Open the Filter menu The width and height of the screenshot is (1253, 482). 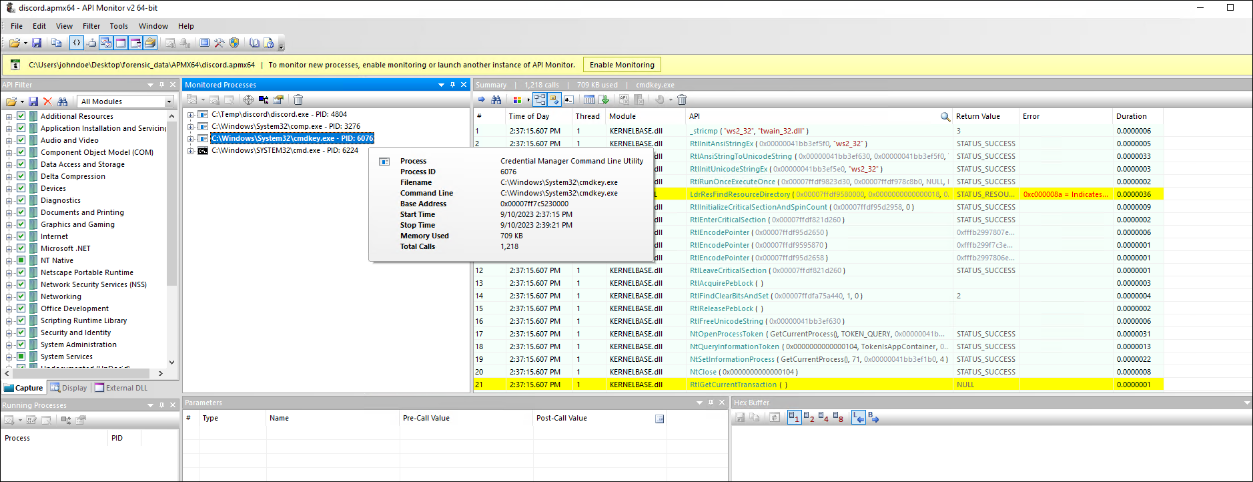coord(91,26)
